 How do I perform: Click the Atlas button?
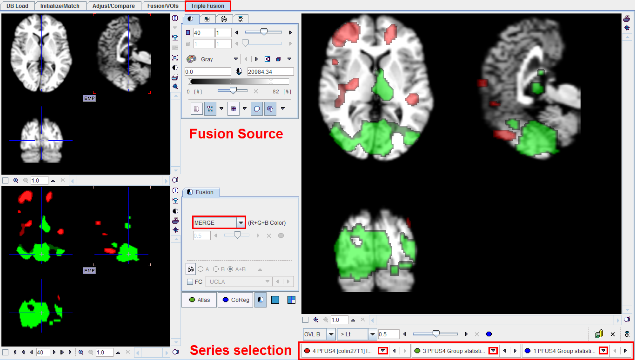coord(199,300)
